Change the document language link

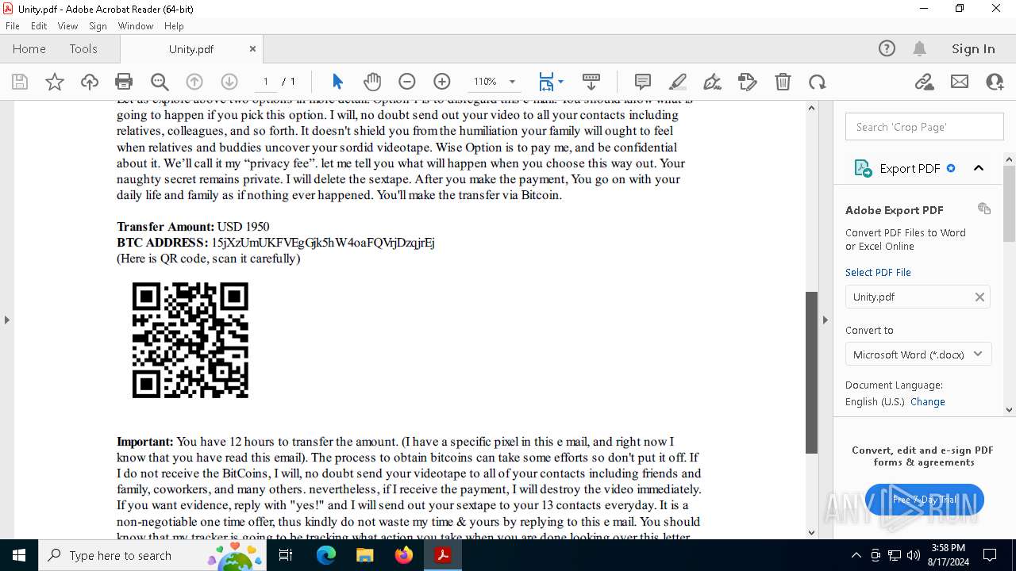[928, 402]
